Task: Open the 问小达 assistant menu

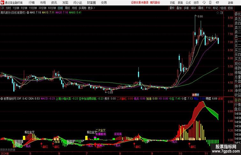Action: [77, 3]
